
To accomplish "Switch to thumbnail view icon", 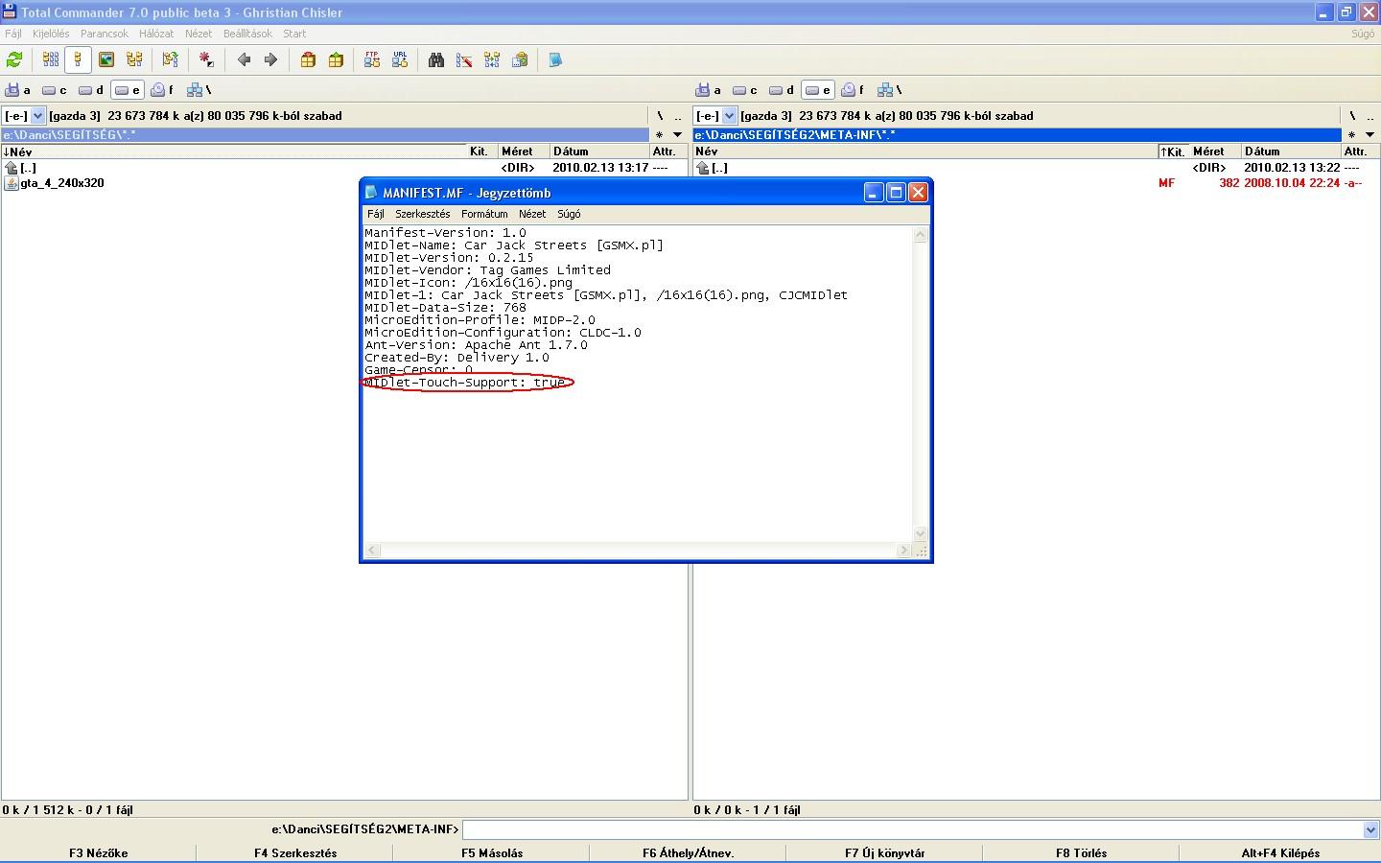I will tap(106, 59).
